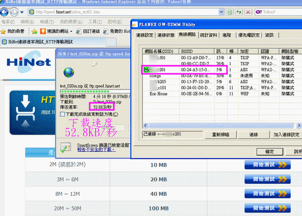Viewport: 302px width, 216px height.
Task: Sort by BSSID column header
Action: point(197,51)
